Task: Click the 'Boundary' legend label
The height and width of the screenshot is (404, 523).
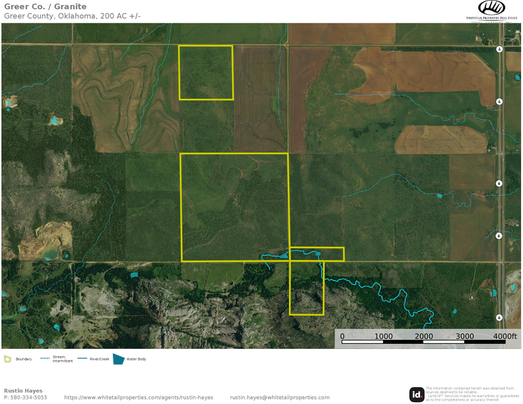Action: 24,359
